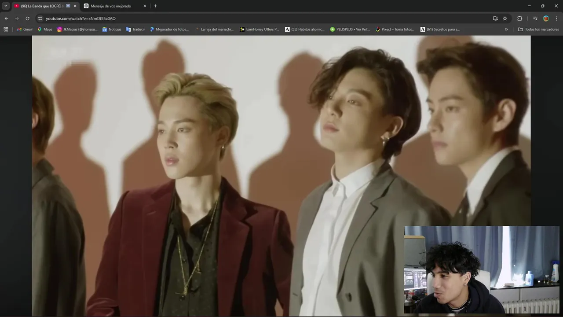Screen dimensions: 563x317
Task: Open the Extensions puzzle icon
Action: 519,18
